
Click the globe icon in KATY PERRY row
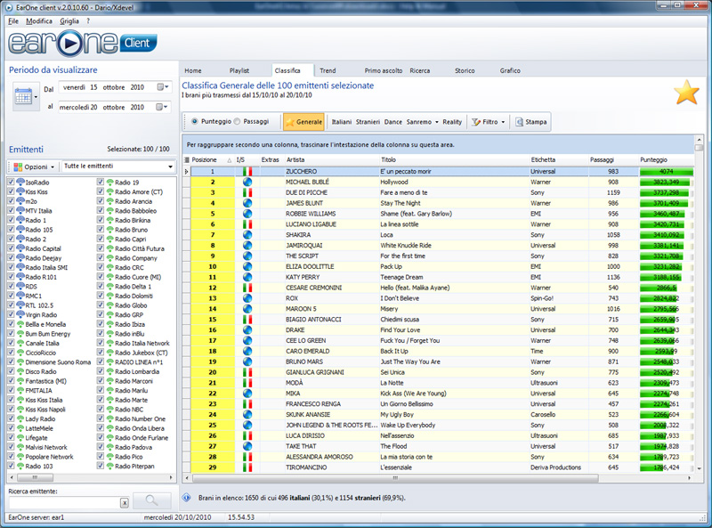click(247, 277)
